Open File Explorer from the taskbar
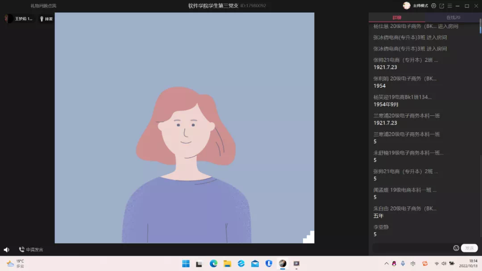482x271 pixels. coord(227,263)
